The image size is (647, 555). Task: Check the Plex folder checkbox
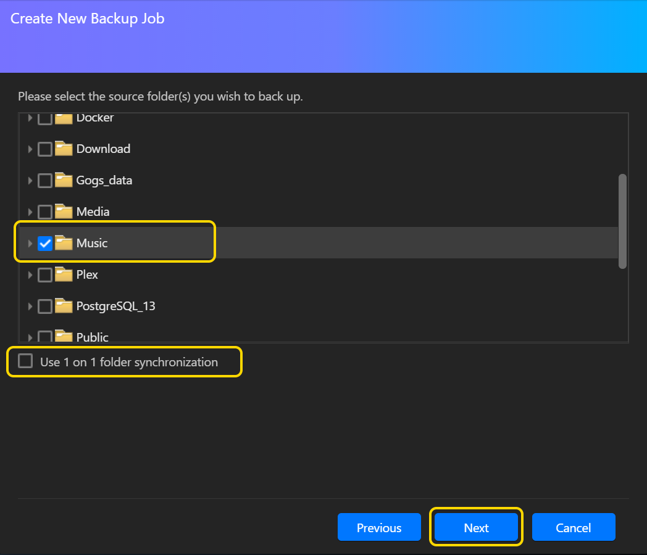[45, 275]
